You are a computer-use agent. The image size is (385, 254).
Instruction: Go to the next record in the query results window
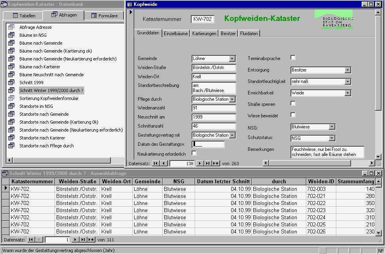[75, 239]
